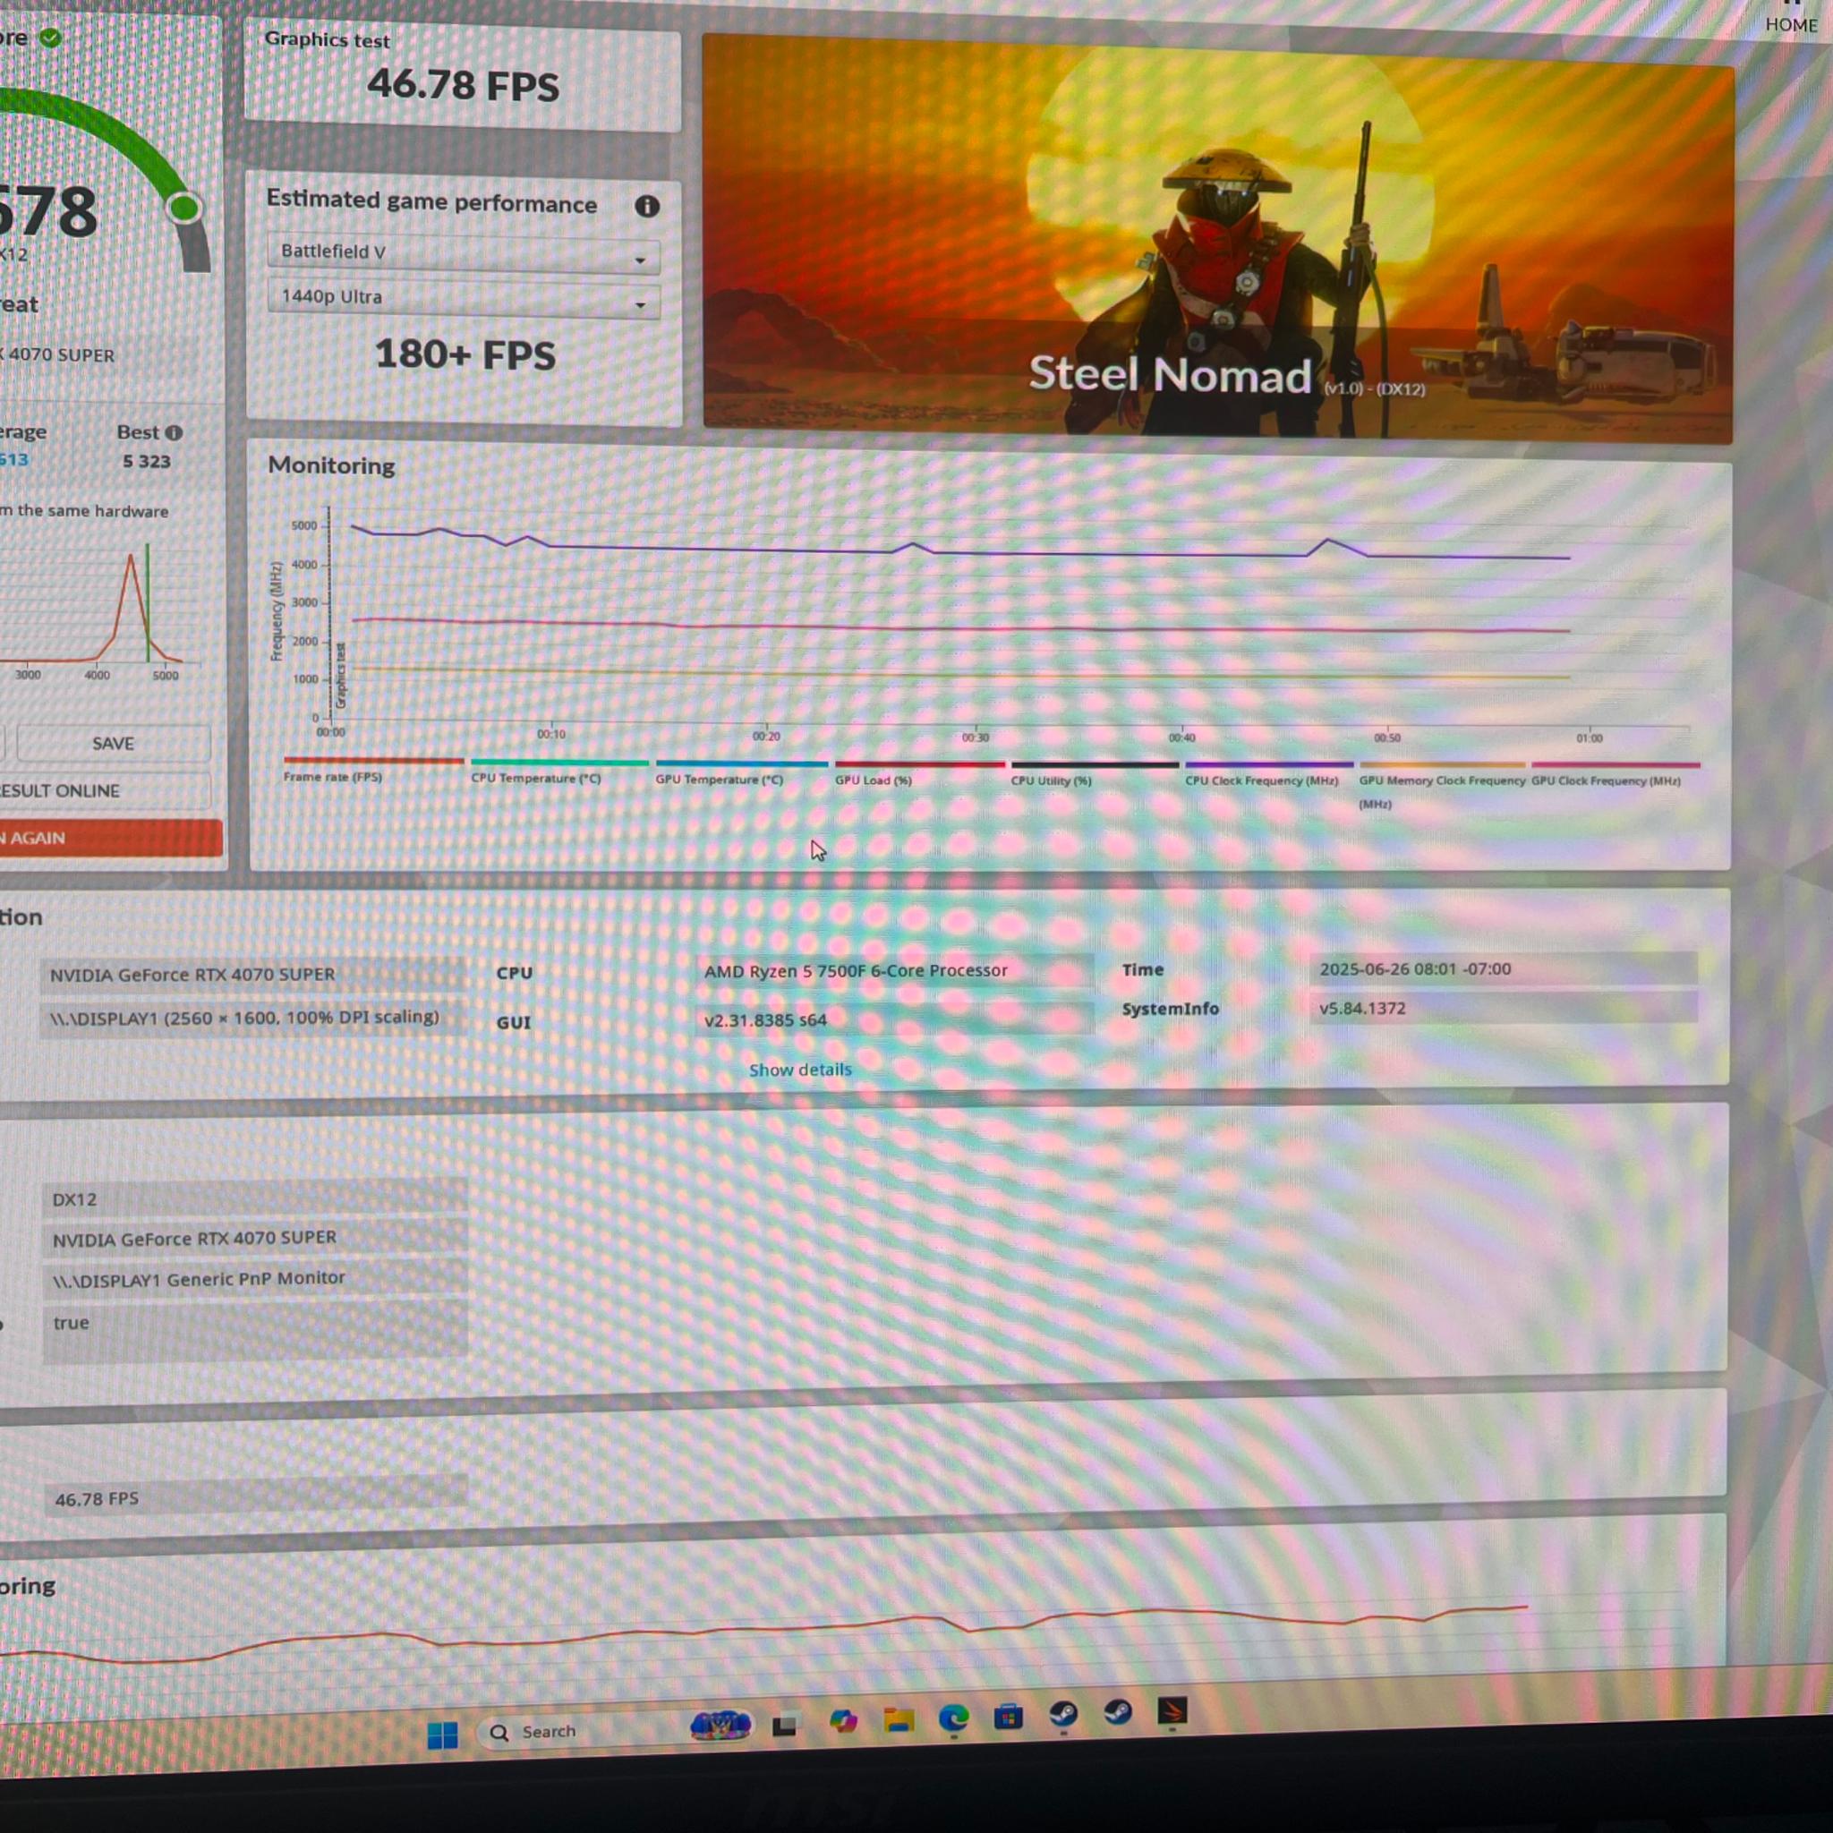The image size is (1833, 1833).
Task: Open Task View from the taskbar
Action: [x=785, y=1725]
